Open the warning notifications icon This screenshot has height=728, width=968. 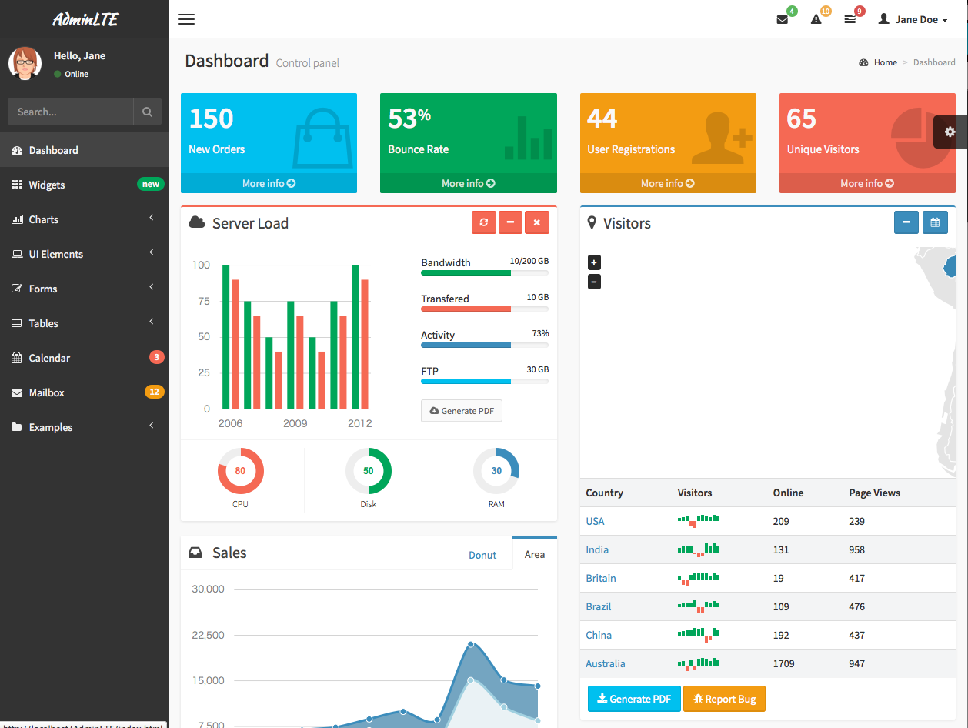(816, 19)
